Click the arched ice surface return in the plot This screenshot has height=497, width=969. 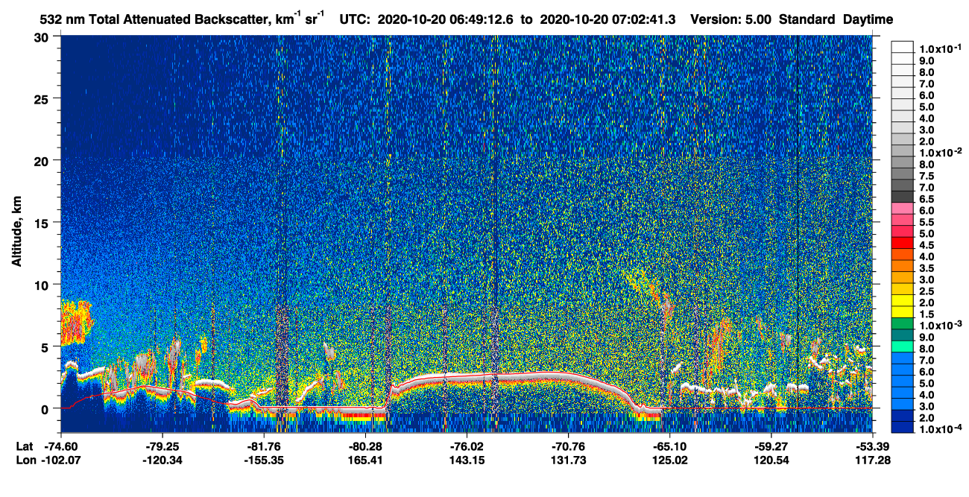click(x=514, y=377)
